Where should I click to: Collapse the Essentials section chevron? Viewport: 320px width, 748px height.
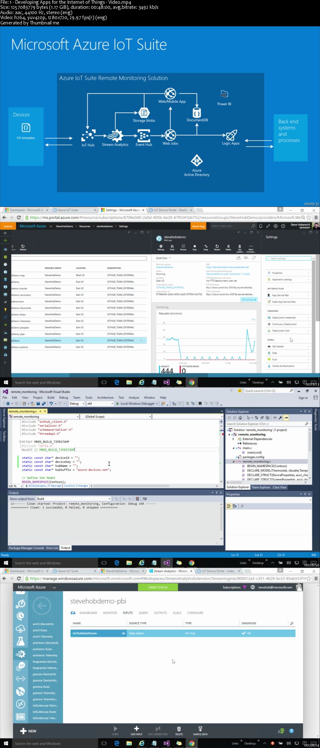coord(170,258)
